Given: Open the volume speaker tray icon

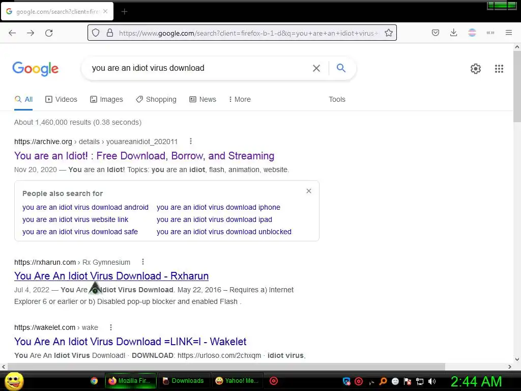Looking at the screenshot, I should [431, 381].
